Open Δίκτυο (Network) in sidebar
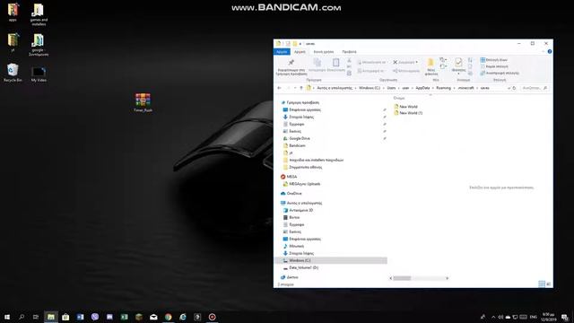The width and height of the screenshot is (574, 323). 289,277
